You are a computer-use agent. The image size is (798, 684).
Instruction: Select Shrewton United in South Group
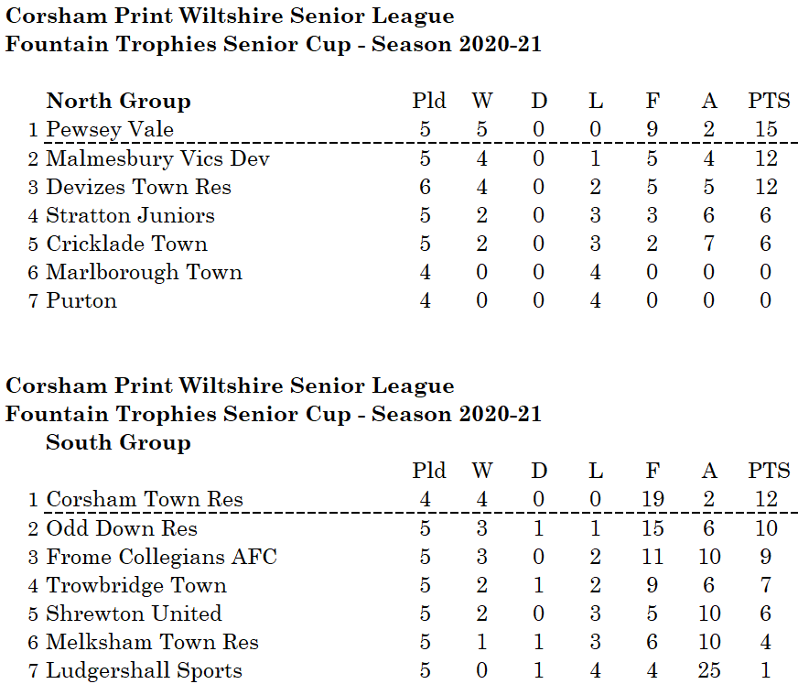134,613
